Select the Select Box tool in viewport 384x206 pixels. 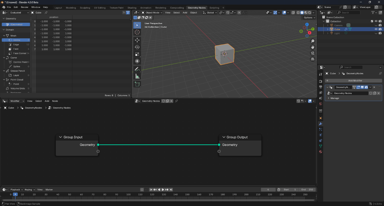coord(137,25)
